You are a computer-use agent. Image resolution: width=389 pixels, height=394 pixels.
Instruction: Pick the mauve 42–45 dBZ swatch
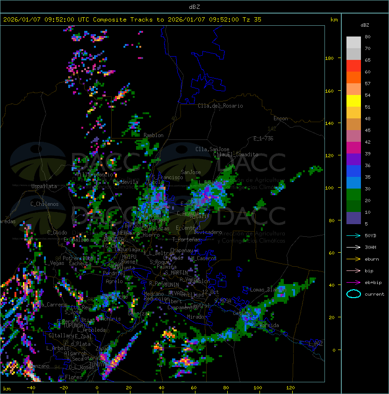[353, 136]
